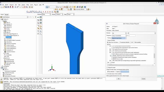Select the Pan View tool icon
The width and height of the screenshot is (164, 92).
click(x=16, y=7)
